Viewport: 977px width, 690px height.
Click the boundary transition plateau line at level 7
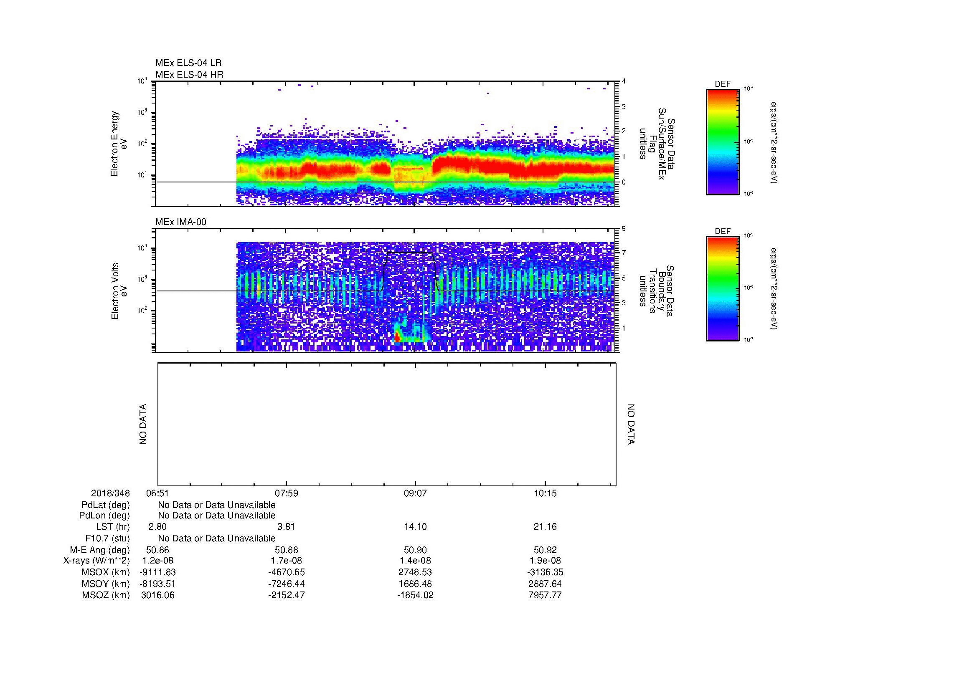tap(409, 253)
